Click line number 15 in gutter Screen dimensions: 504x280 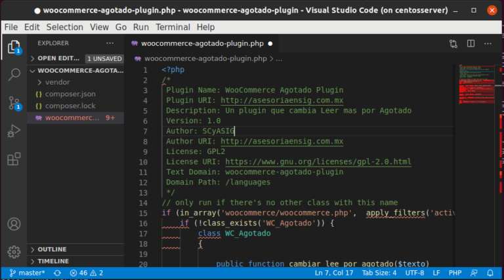pyautogui.click(x=143, y=213)
